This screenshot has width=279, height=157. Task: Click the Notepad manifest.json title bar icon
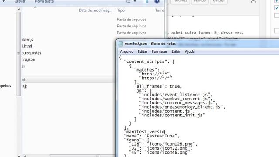click(121, 44)
